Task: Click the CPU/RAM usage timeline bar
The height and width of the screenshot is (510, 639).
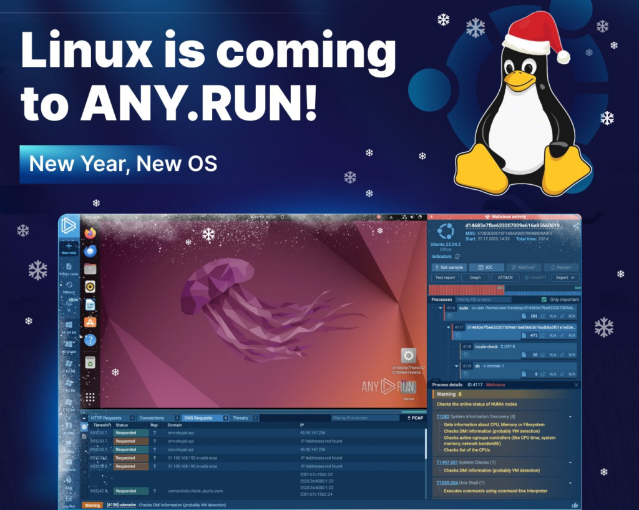Action: coord(505,290)
